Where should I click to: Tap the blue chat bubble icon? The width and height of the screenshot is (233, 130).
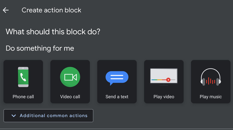click(x=117, y=78)
